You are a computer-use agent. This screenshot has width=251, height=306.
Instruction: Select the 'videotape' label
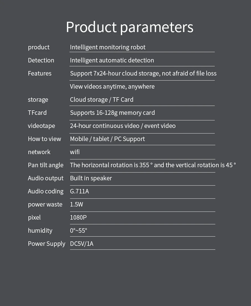pos(41,126)
